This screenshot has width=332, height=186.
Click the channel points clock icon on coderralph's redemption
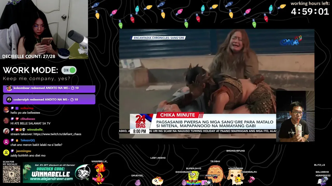73,100
